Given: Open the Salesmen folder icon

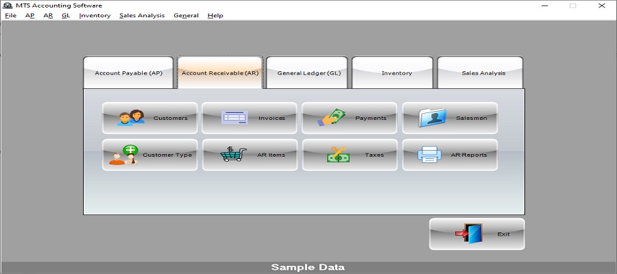Looking at the screenshot, I should tap(432, 118).
